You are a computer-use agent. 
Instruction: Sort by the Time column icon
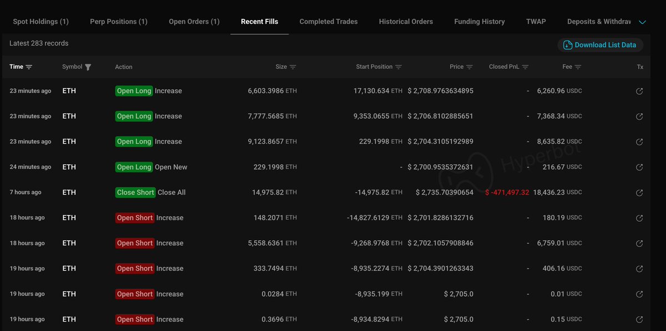click(29, 67)
